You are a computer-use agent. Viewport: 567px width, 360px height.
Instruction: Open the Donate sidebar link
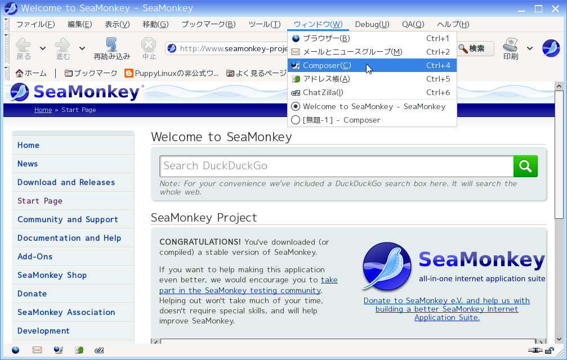click(32, 294)
